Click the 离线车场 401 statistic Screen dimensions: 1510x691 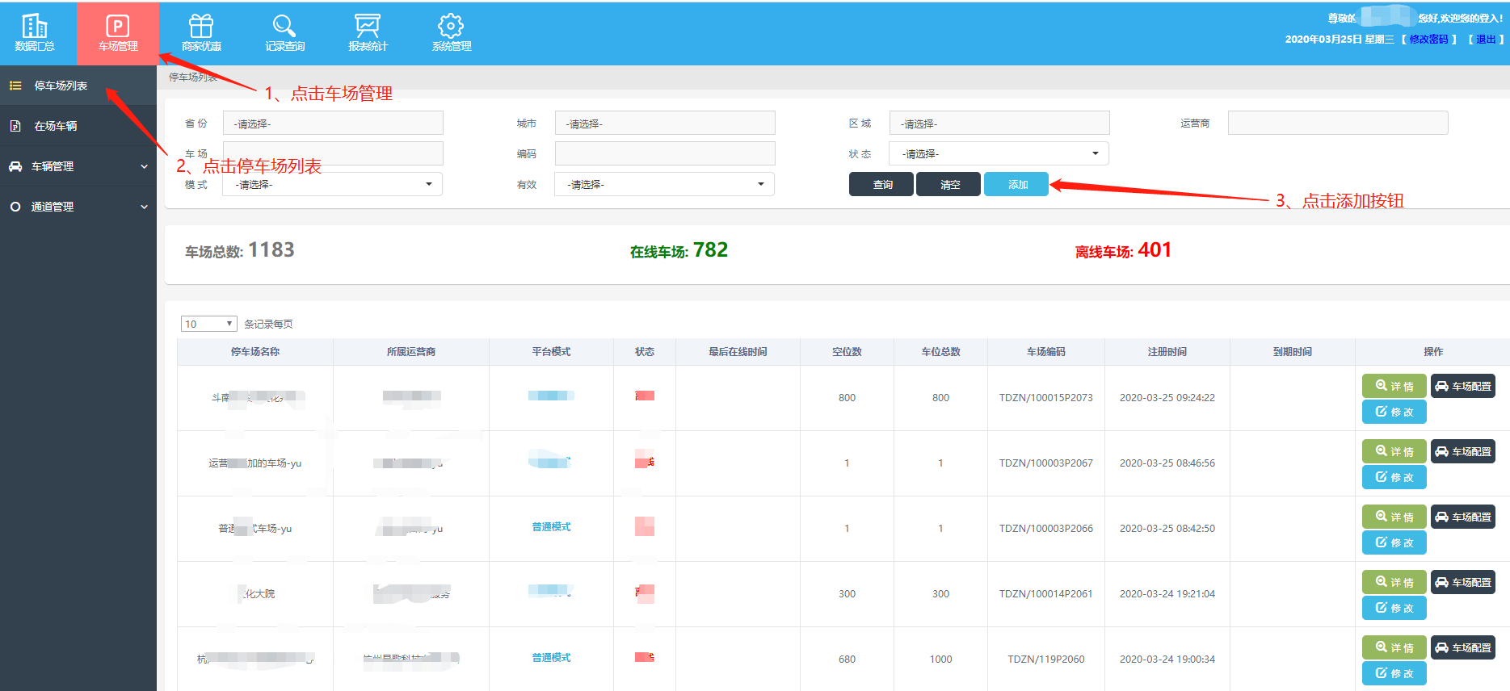[1123, 250]
